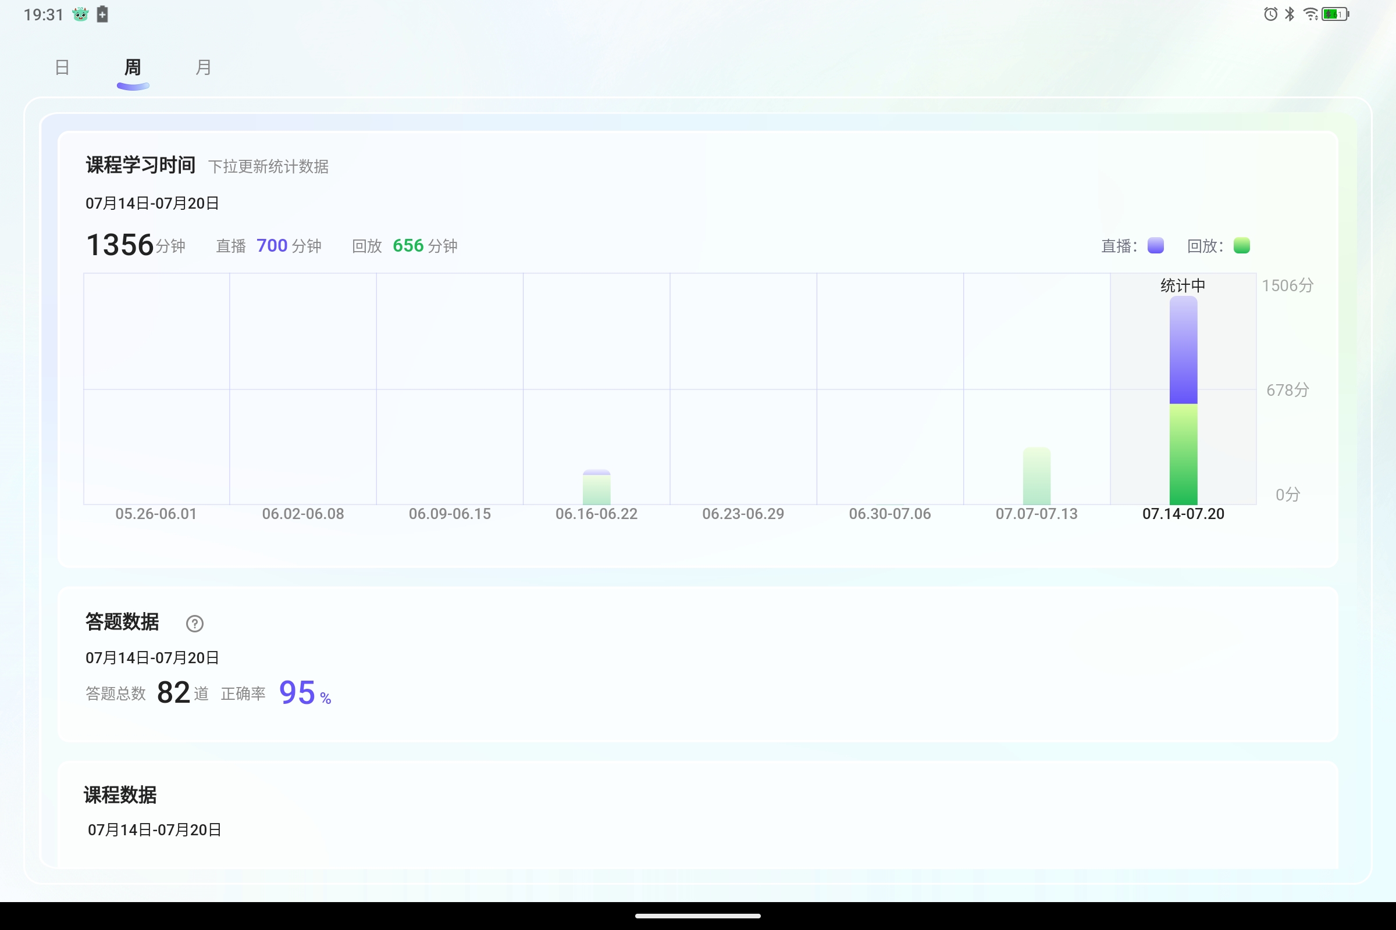The image size is (1396, 930).
Task: Click the 06.30-07.06 axis label
Action: [890, 514]
